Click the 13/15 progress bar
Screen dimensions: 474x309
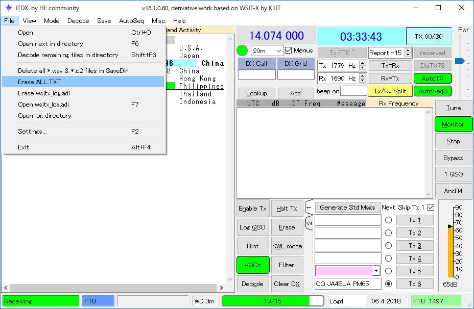coord(273,301)
